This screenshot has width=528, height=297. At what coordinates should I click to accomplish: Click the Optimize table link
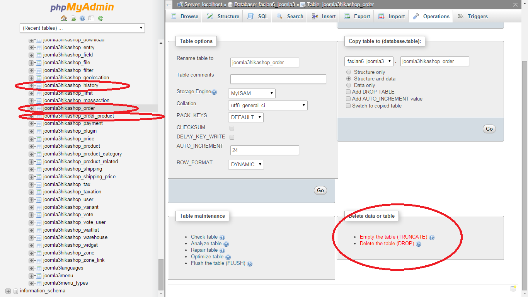tap(207, 257)
